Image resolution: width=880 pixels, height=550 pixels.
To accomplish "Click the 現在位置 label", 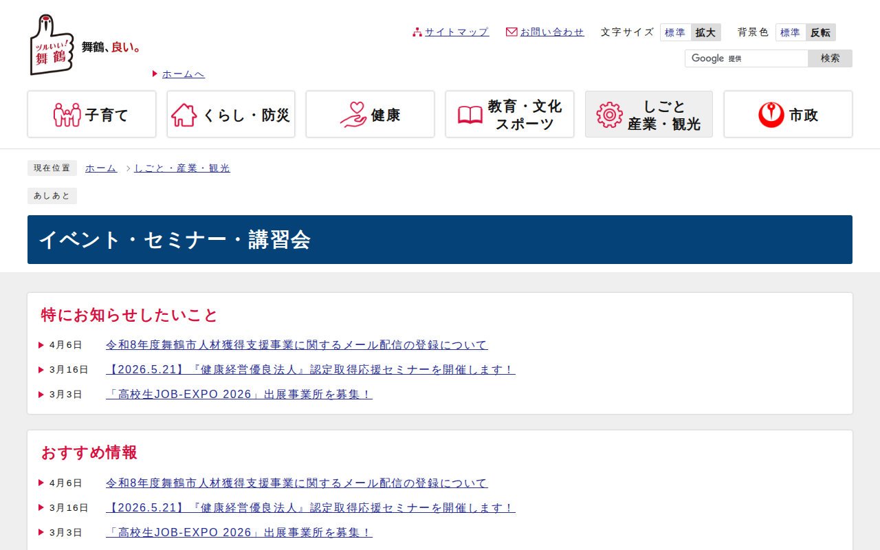I will (52, 168).
